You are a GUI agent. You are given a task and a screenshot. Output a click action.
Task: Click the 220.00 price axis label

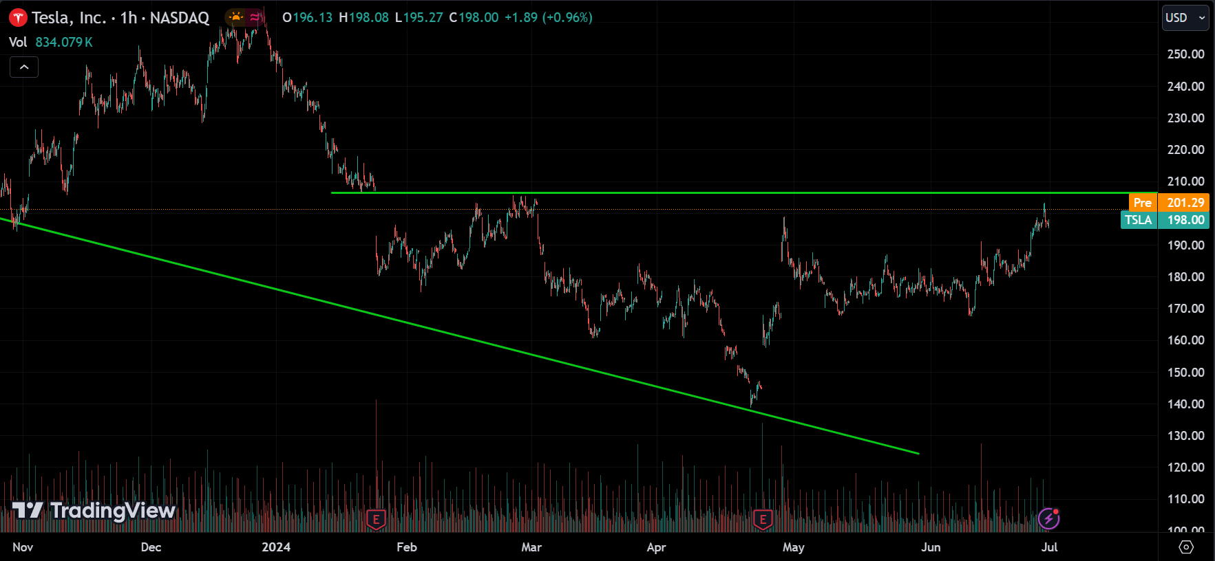(1185, 149)
